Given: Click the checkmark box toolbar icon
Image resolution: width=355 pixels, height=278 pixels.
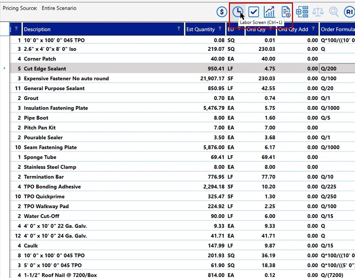Looking at the screenshot, I should pos(254,12).
